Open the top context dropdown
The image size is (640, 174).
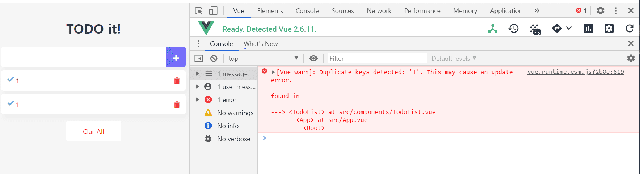pos(263,58)
